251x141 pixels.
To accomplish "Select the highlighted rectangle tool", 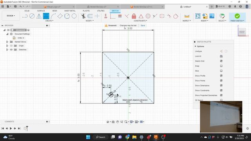I will (46, 16).
